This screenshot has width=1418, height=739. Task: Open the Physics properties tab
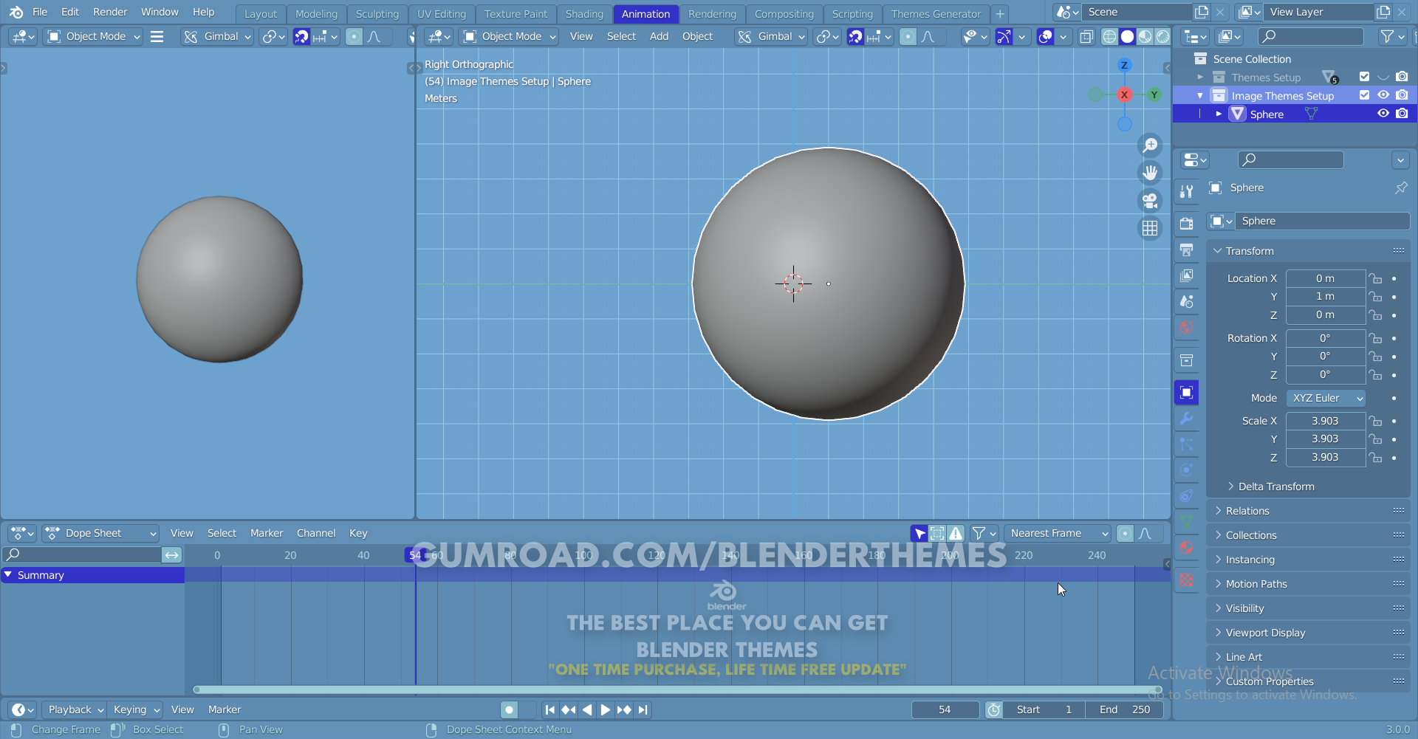(1187, 470)
